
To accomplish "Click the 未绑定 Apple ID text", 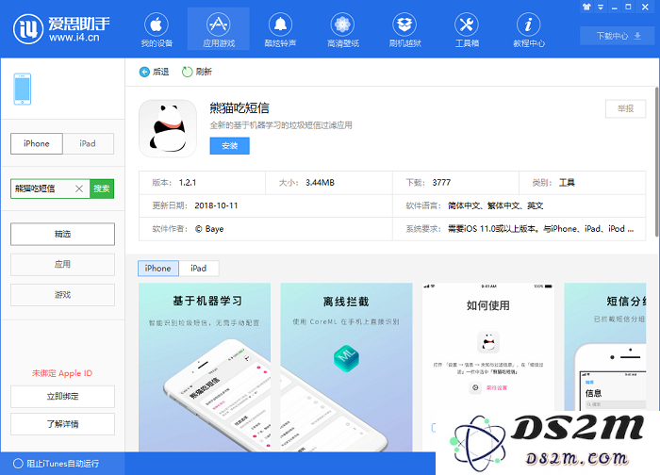I will pos(62,373).
